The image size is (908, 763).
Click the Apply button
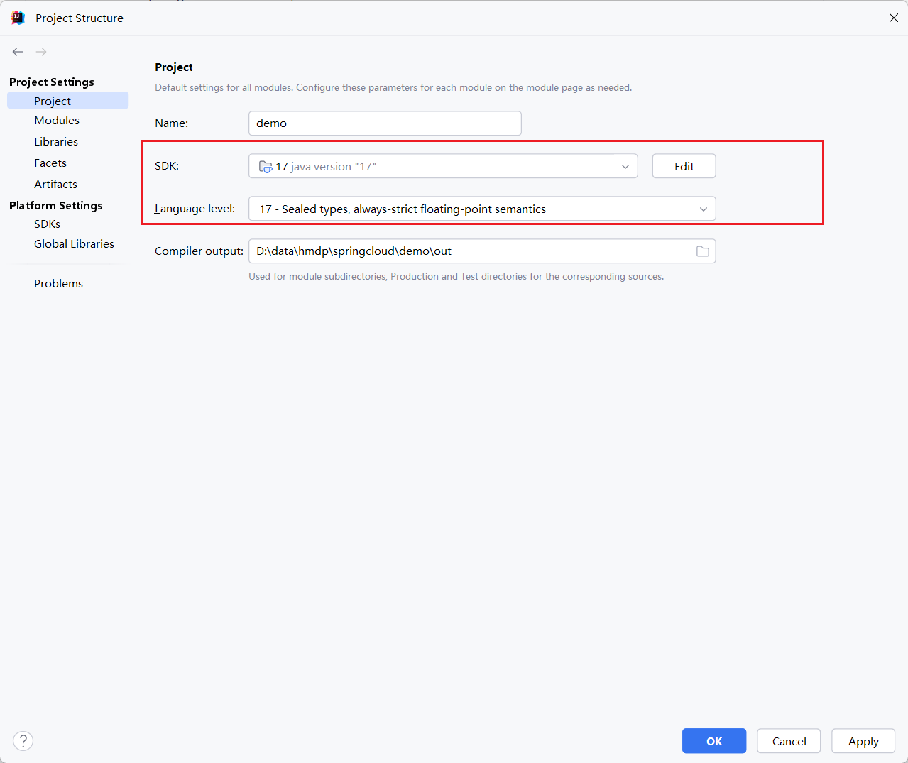coord(863,741)
